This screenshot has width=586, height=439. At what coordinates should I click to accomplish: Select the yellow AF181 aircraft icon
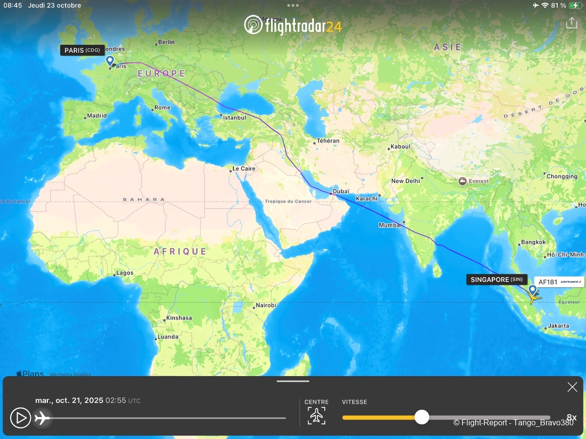[534, 297]
